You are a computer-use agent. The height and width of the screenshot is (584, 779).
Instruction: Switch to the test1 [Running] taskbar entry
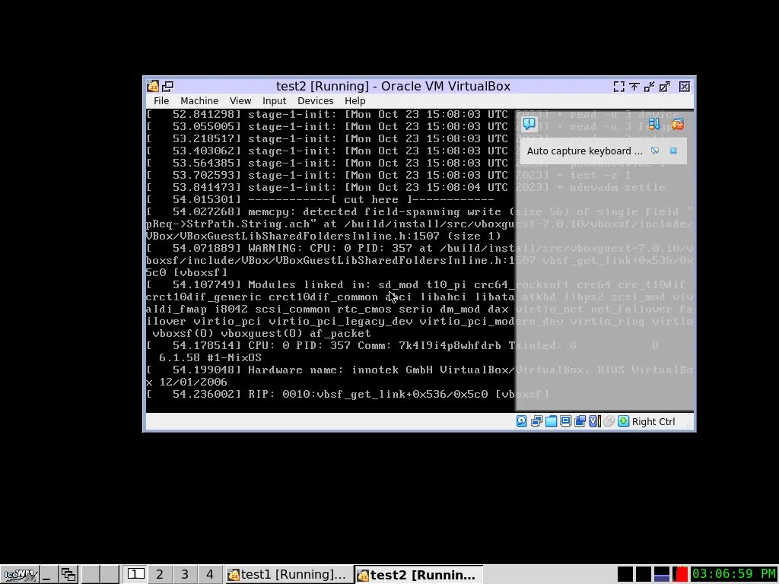pyautogui.click(x=288, y=574)
